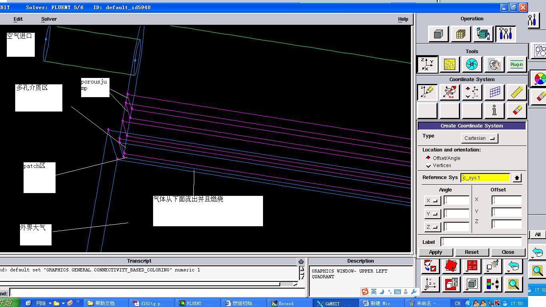The image size is (546, 307).
Task: Expand the Z angle axis dropdown
Action: coord(432,227)
